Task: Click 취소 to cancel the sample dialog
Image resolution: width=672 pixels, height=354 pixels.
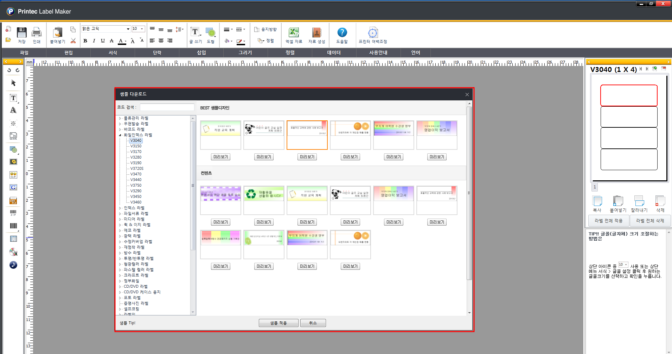Action: click(313, 323)
